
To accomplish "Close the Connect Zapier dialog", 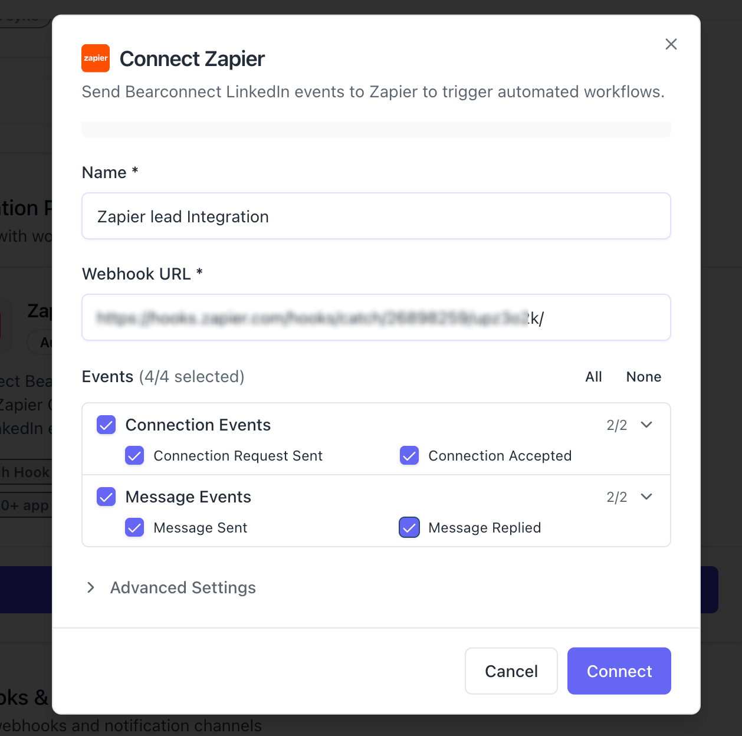I will (671, 44).
